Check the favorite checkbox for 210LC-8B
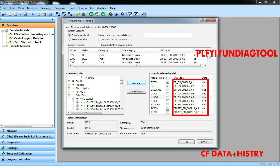280x166 pixels. (x=167, y=90)
